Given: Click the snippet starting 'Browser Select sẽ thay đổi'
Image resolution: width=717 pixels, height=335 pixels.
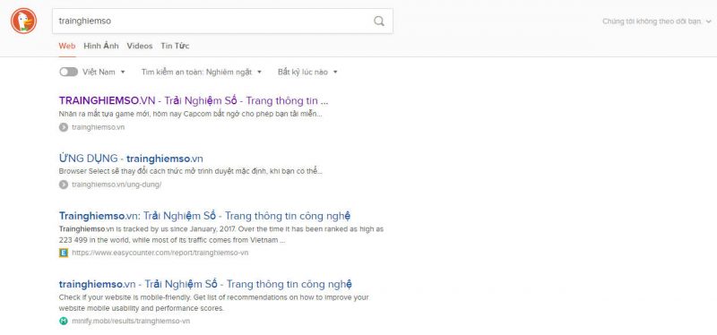Looking at the screenshot, I should (x=190, y=172).
